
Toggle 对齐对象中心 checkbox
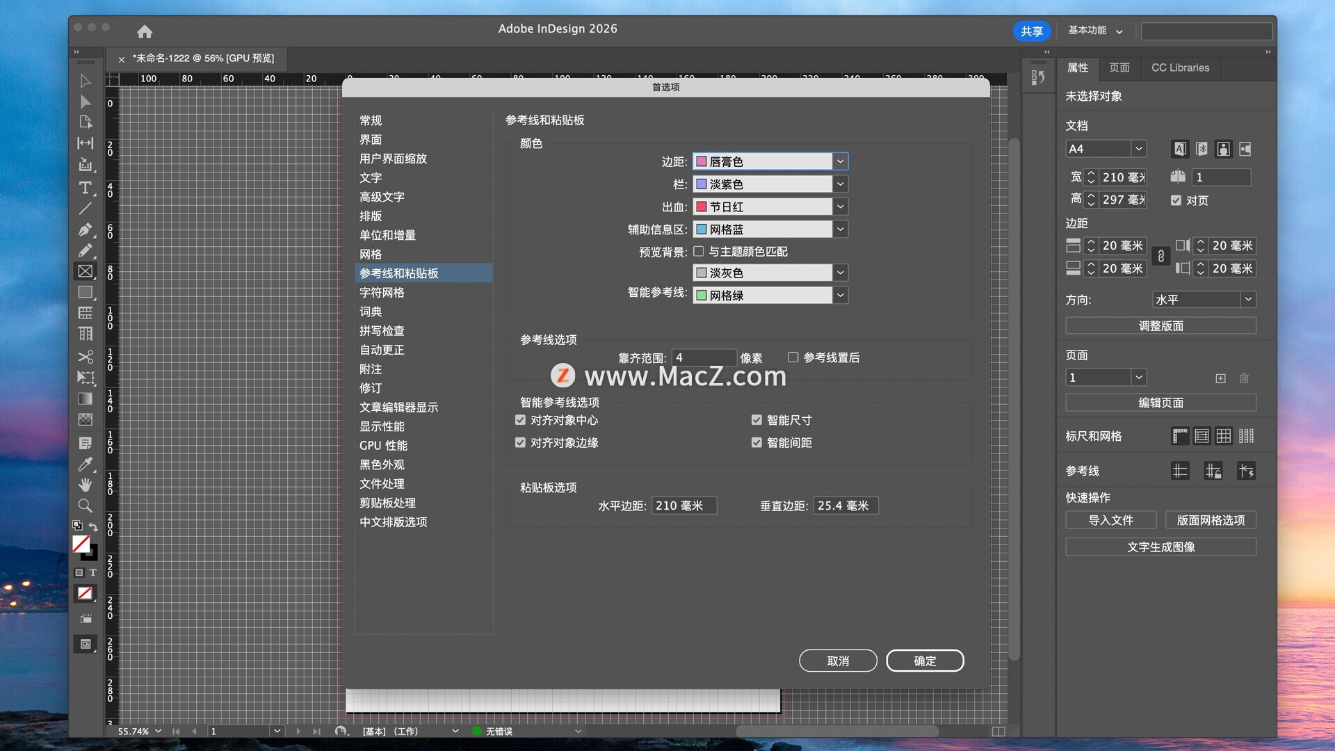(x=520, y=420)
